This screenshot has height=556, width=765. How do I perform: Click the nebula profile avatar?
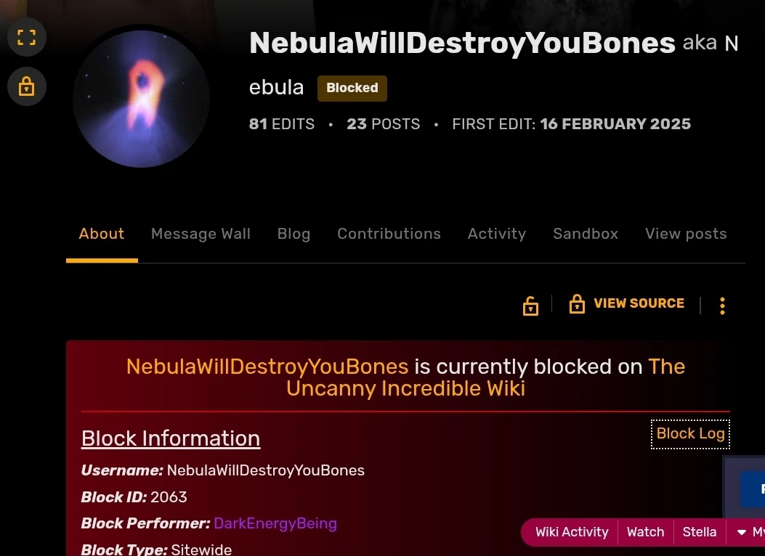tap(142, 99)
